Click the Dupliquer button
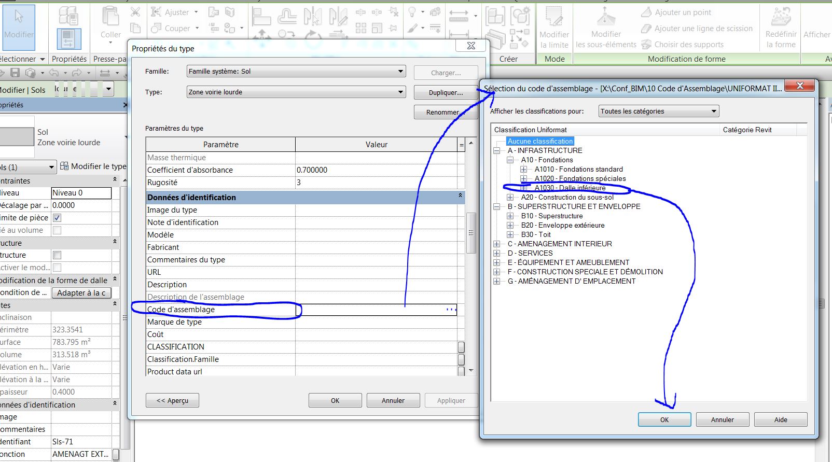This screenshot has width=832, height=462. click(x=446, y=93)
